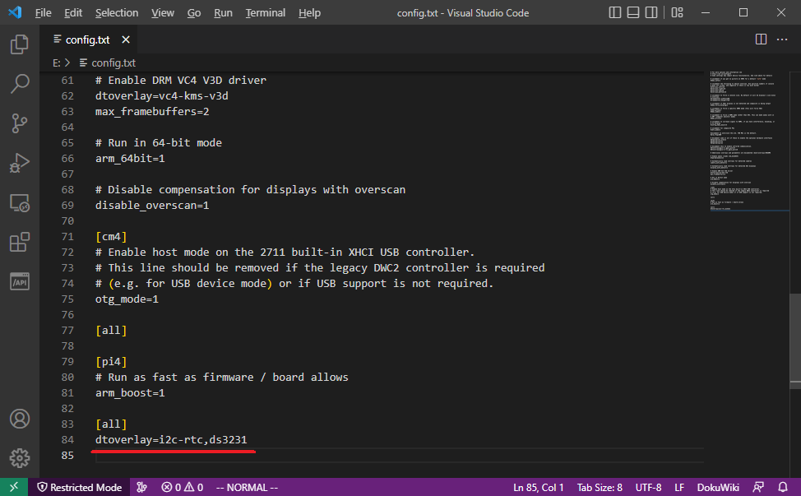
Task: Click line number 84 in the gutter
Action: pyautogui.click(x=67, y=439)
